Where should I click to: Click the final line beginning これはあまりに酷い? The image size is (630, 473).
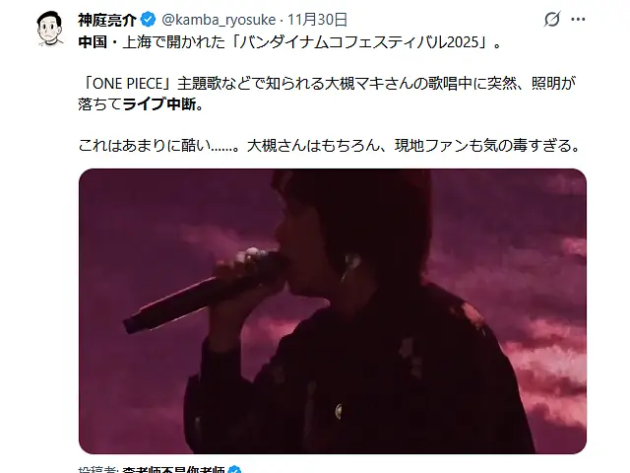tap(329, 145)
